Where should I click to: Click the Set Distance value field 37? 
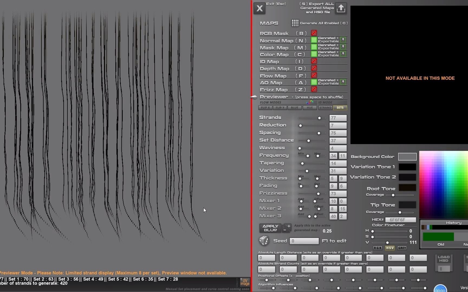[338, 141]
